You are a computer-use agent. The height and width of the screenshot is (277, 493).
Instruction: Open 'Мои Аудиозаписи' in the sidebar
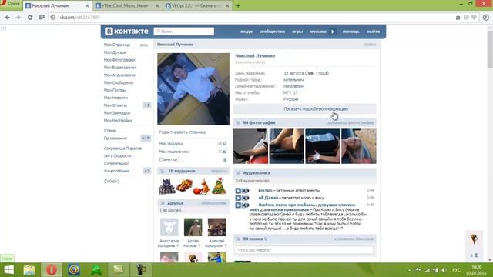[120, 75]
